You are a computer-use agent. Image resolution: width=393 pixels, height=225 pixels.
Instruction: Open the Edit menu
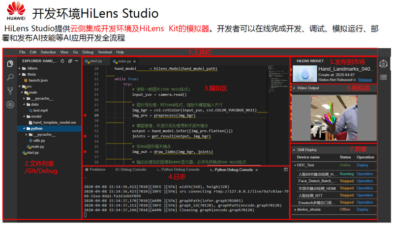pos(33,52)
